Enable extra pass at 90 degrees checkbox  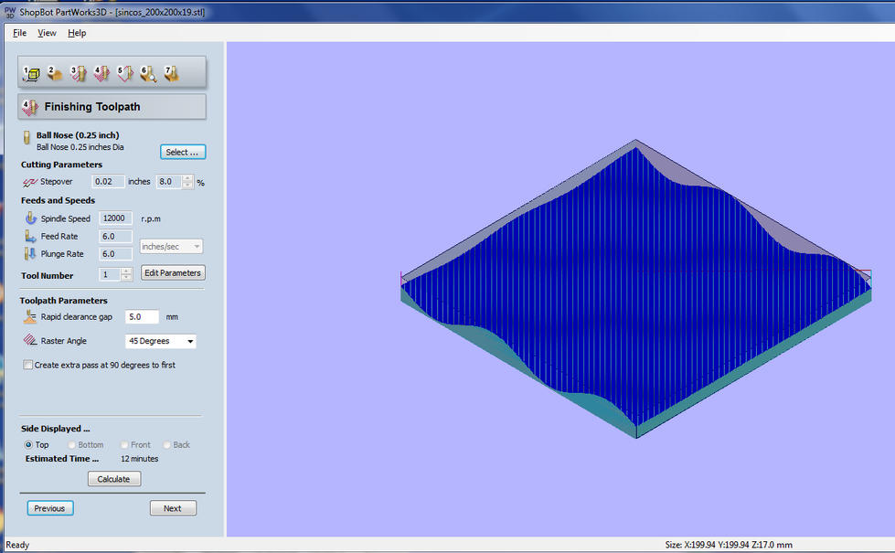(x=28, y=365)
